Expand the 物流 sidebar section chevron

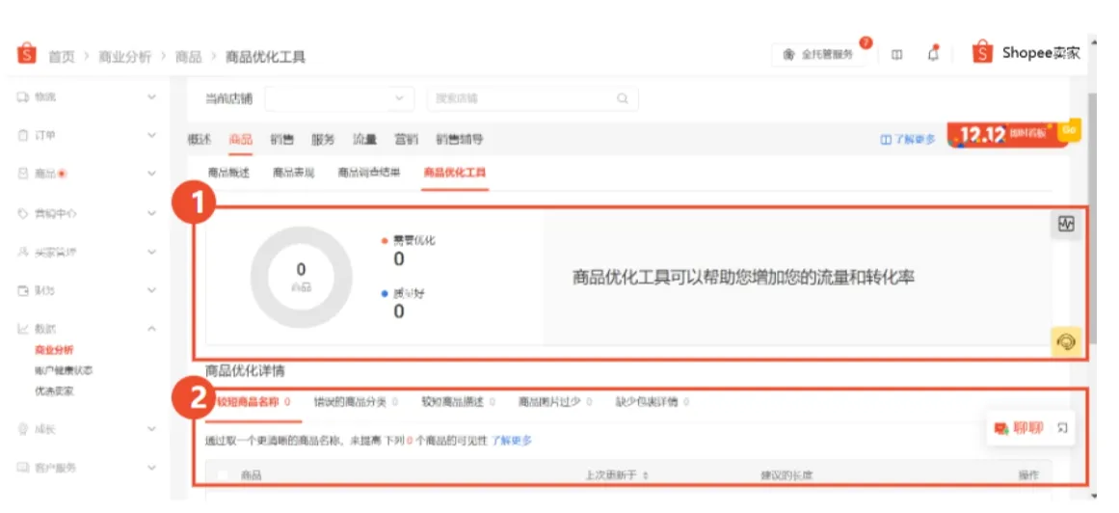tap(152, 95)
